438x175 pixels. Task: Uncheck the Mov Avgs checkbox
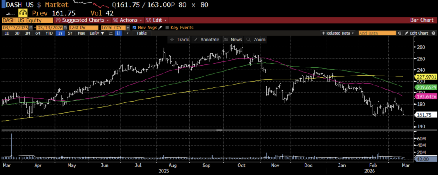click(x=134, y=28)
